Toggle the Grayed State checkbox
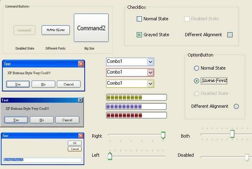Image resolution: width=252 pixels, height=169 pixels. 139,35
